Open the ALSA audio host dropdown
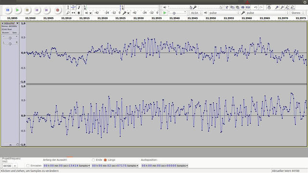Viewport: 308px width, 173px height. pos(196,13)
